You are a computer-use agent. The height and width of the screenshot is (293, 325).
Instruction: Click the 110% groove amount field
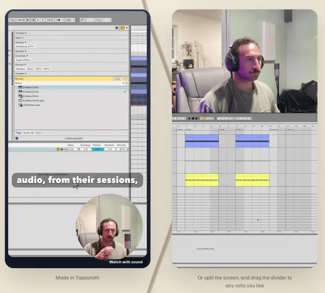click(x=50, y=20)
